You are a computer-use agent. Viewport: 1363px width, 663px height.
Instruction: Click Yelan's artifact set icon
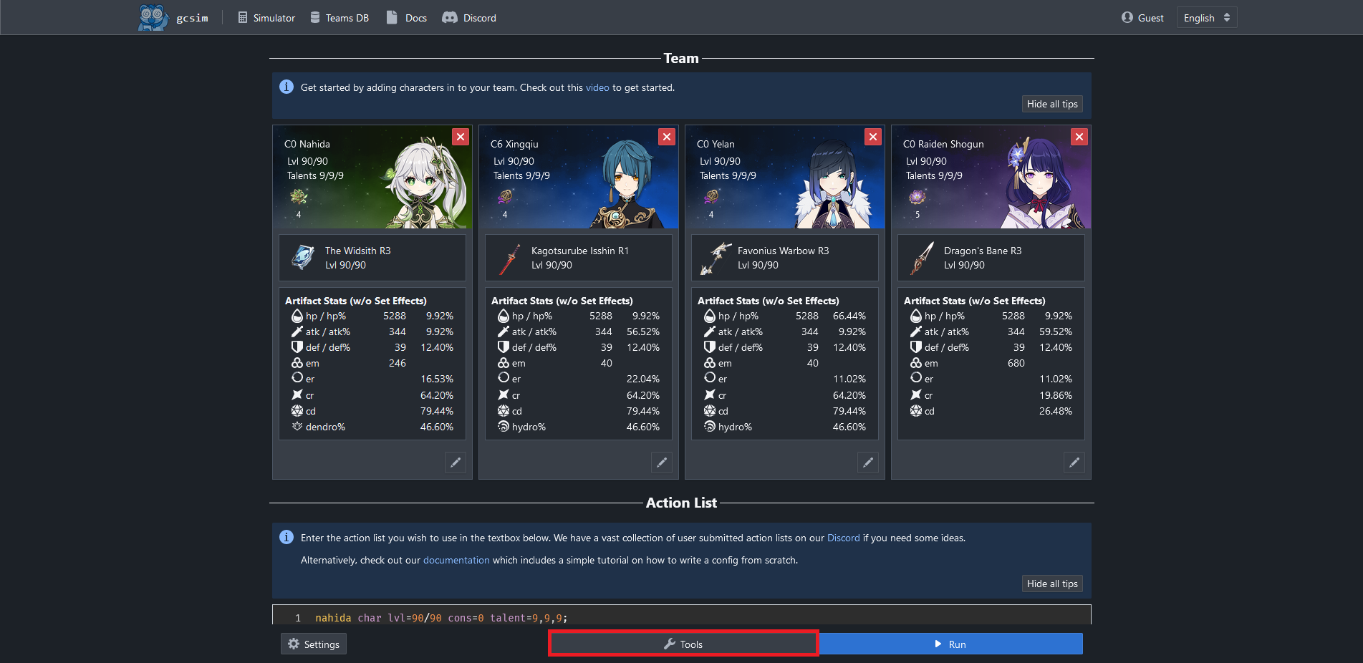point(711,196)
